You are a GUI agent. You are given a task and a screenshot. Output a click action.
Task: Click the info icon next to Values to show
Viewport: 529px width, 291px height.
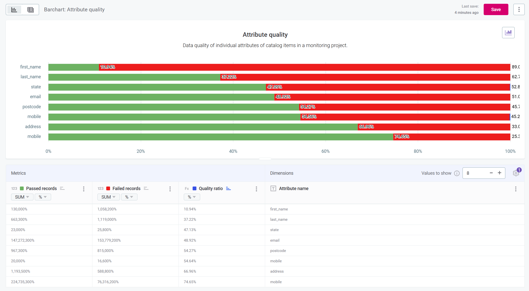(x=456, y=173)
